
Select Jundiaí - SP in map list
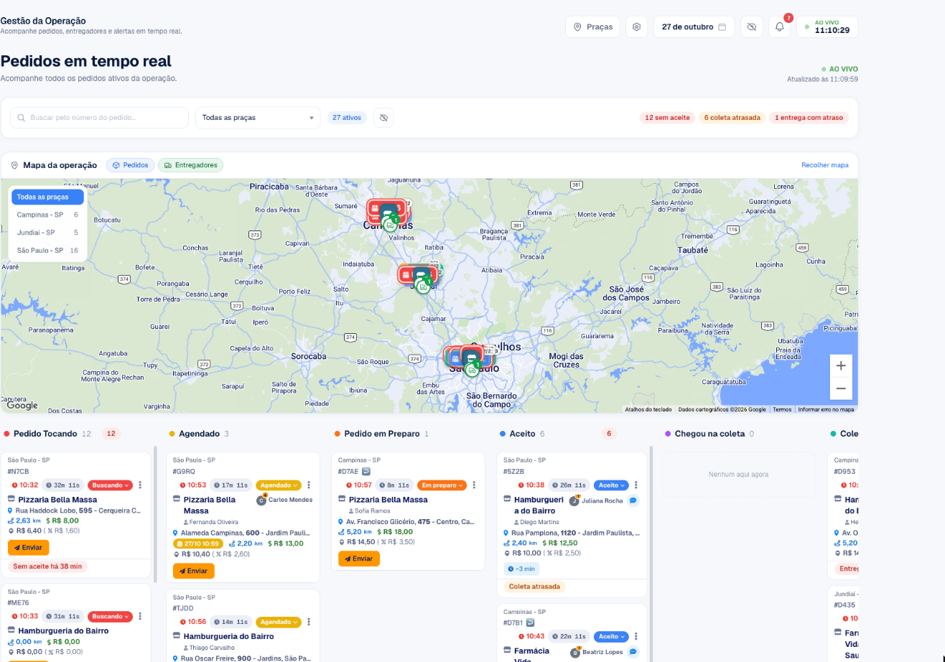point(47,233)
